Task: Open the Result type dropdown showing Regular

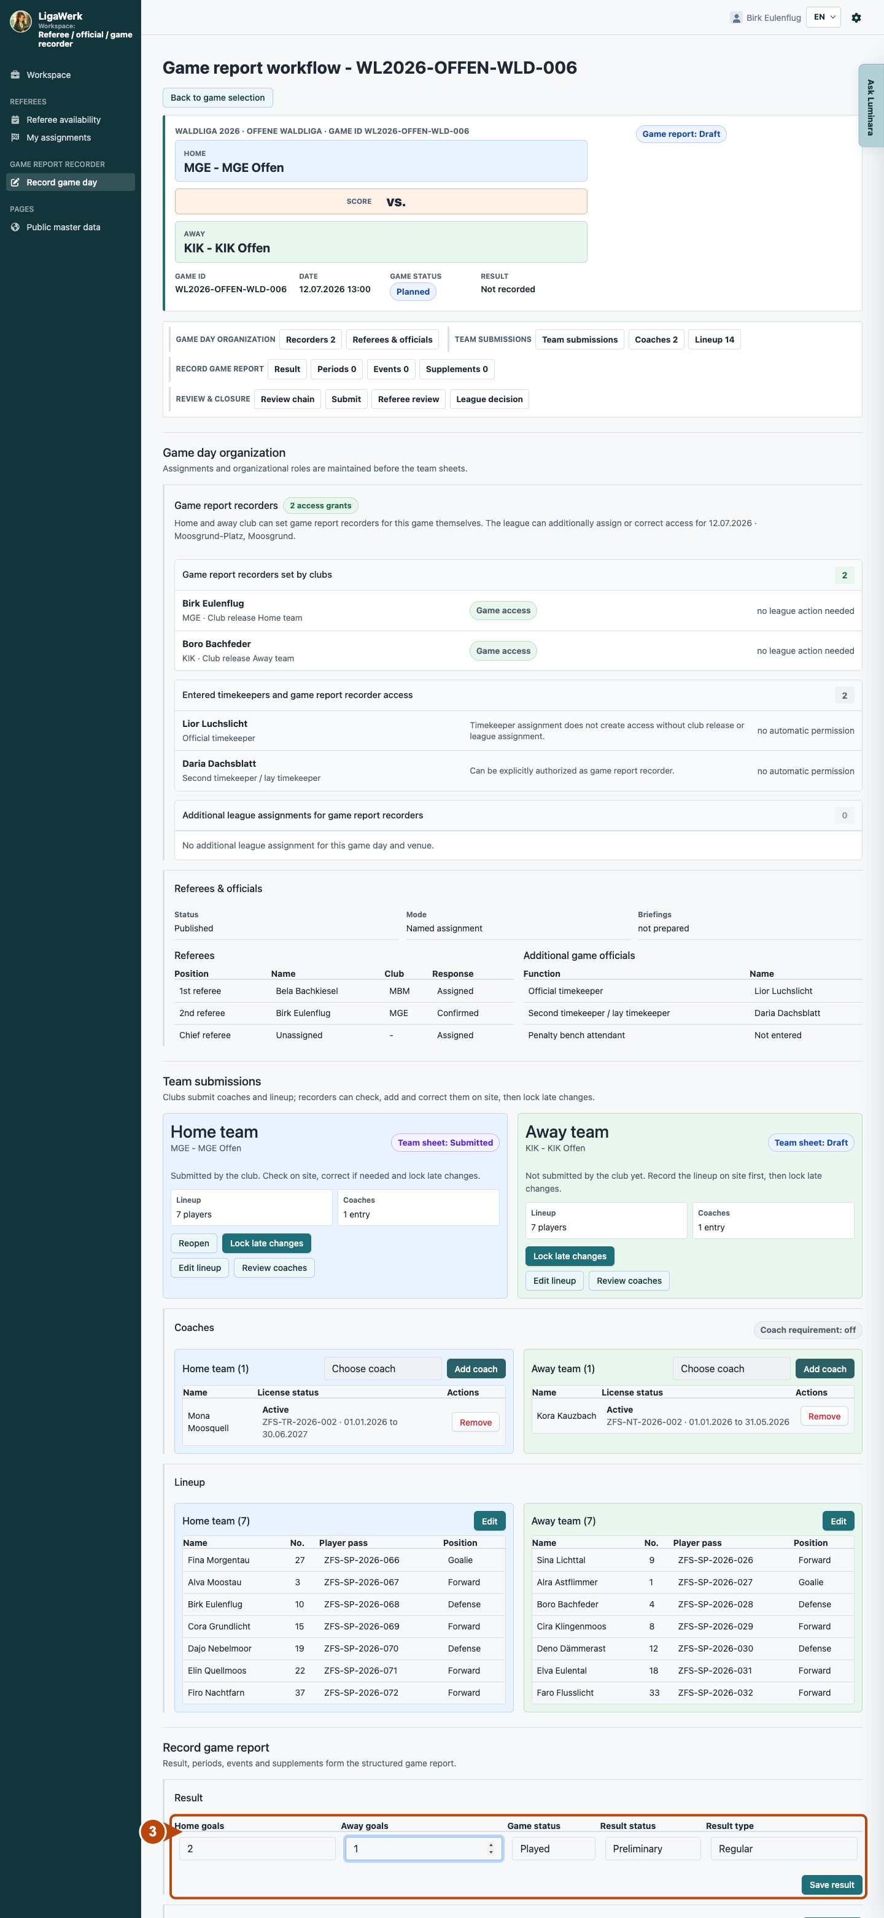Action: tap(783, 1849)
